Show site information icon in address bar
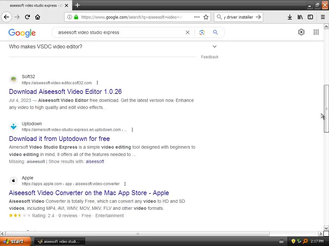Viewport: 329px width, 246px height. (x=70, y=17)
